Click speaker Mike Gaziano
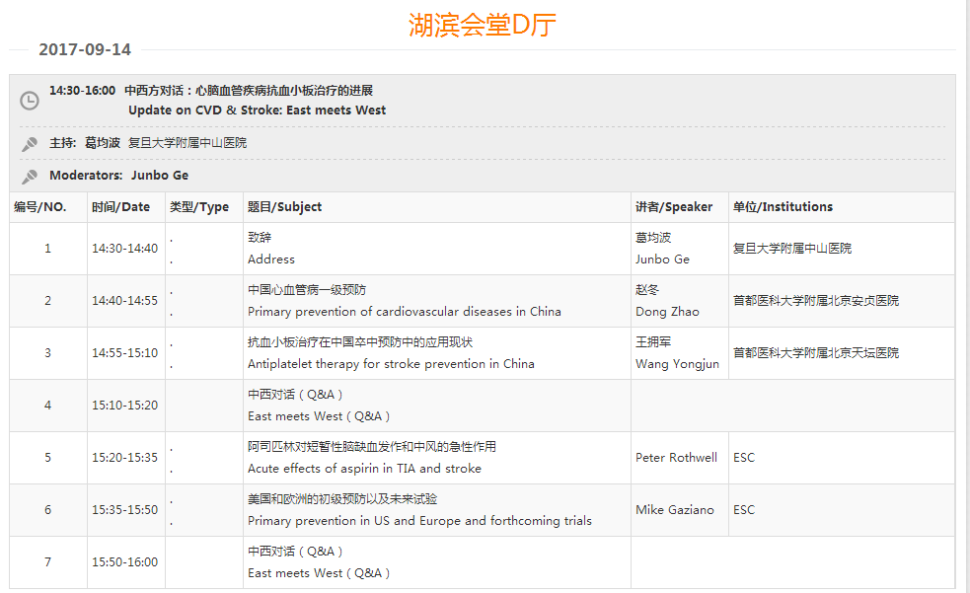970x593 pixels. pos(674,510)
